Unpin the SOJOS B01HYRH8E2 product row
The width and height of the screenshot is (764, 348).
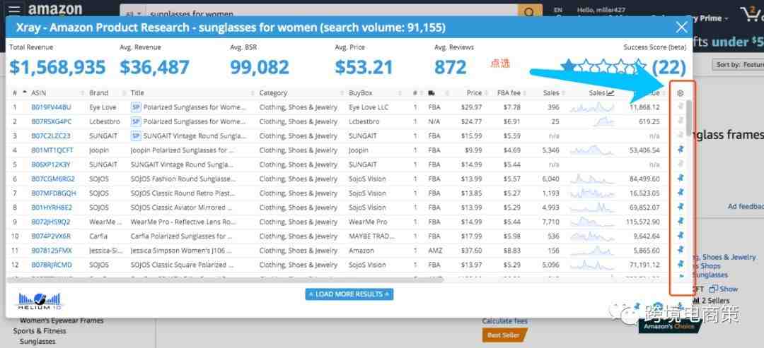point(681,207)
